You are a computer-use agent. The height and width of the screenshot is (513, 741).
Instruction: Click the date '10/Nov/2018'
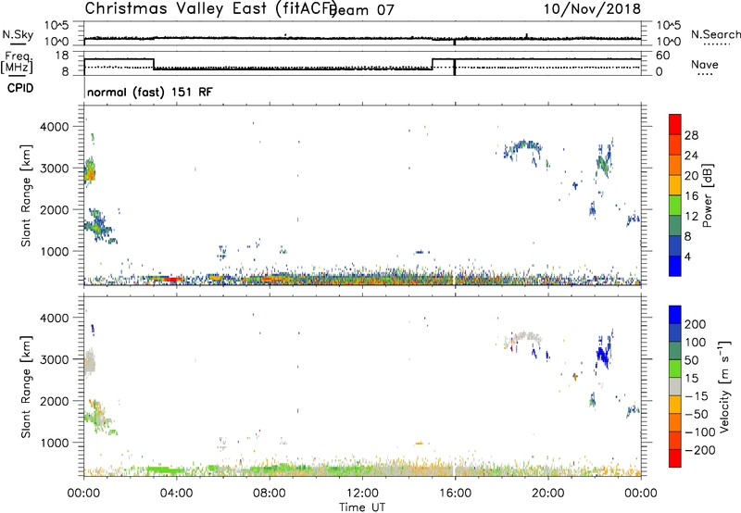tap(592, 9)
